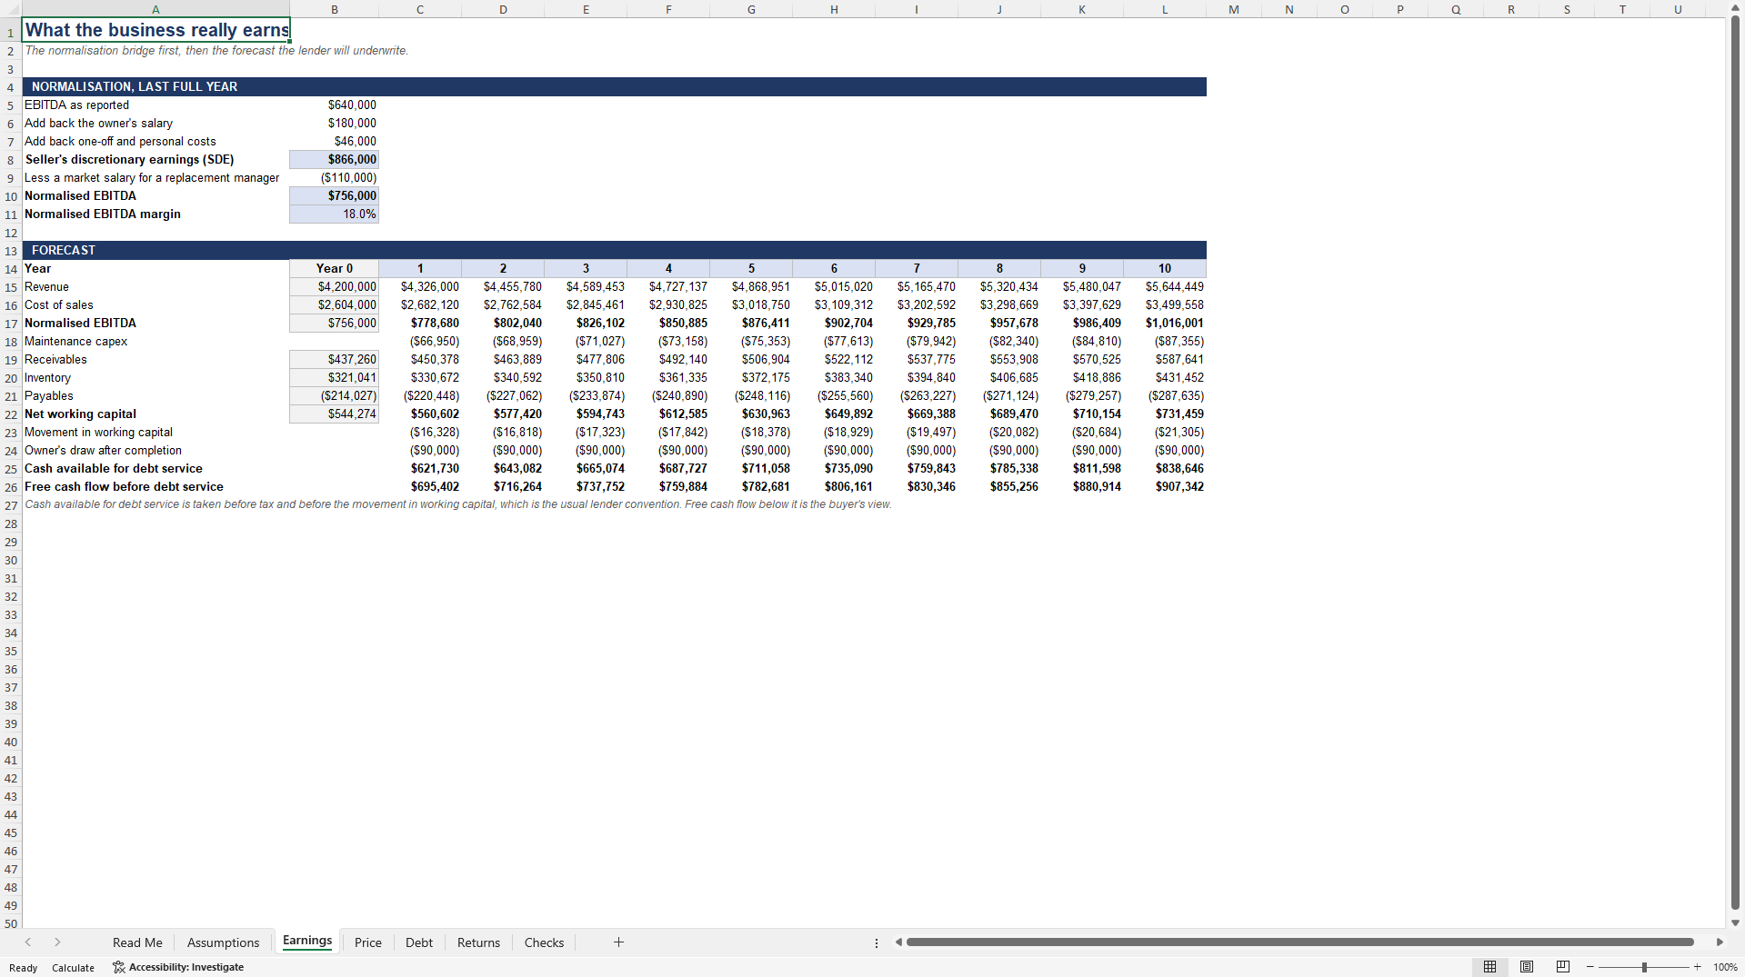
Task: Click the zoom out minus icon
Action: coord(1590,967)
